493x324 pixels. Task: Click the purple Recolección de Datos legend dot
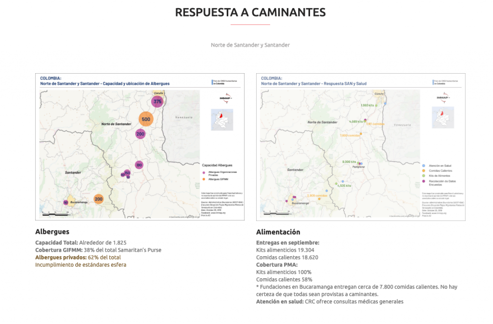(x=424, y=181)
